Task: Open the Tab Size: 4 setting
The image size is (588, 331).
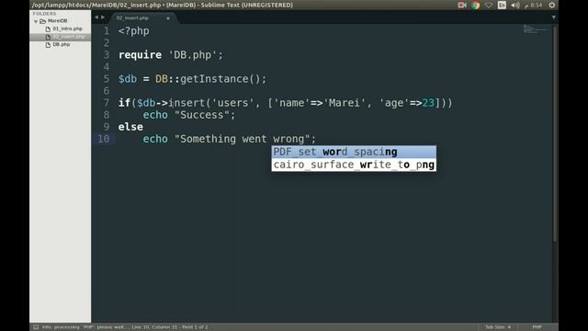Action: coord(498,327)
